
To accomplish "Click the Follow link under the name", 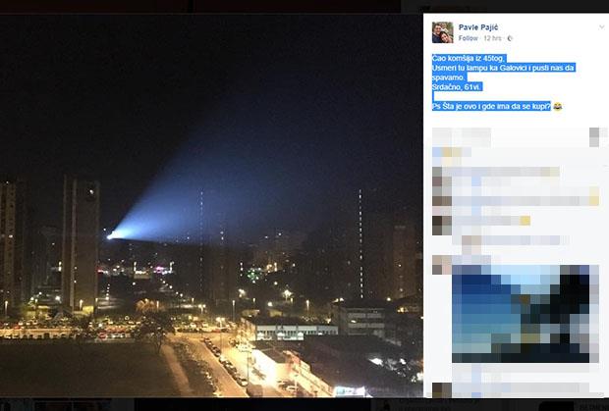I will pyautogui.click(x=468, y=38).
